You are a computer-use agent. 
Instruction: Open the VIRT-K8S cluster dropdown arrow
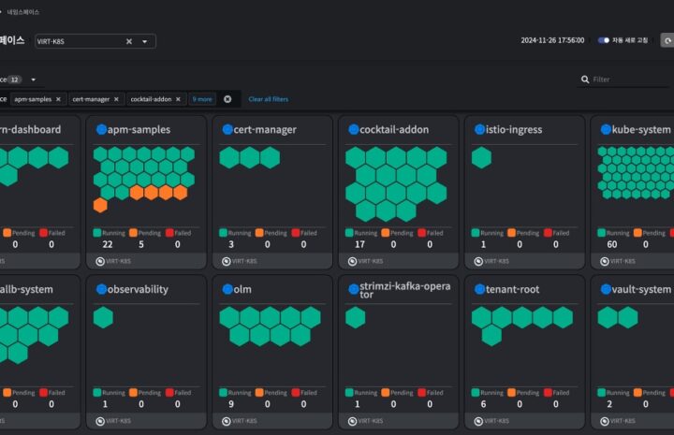[x=145, y=42]
